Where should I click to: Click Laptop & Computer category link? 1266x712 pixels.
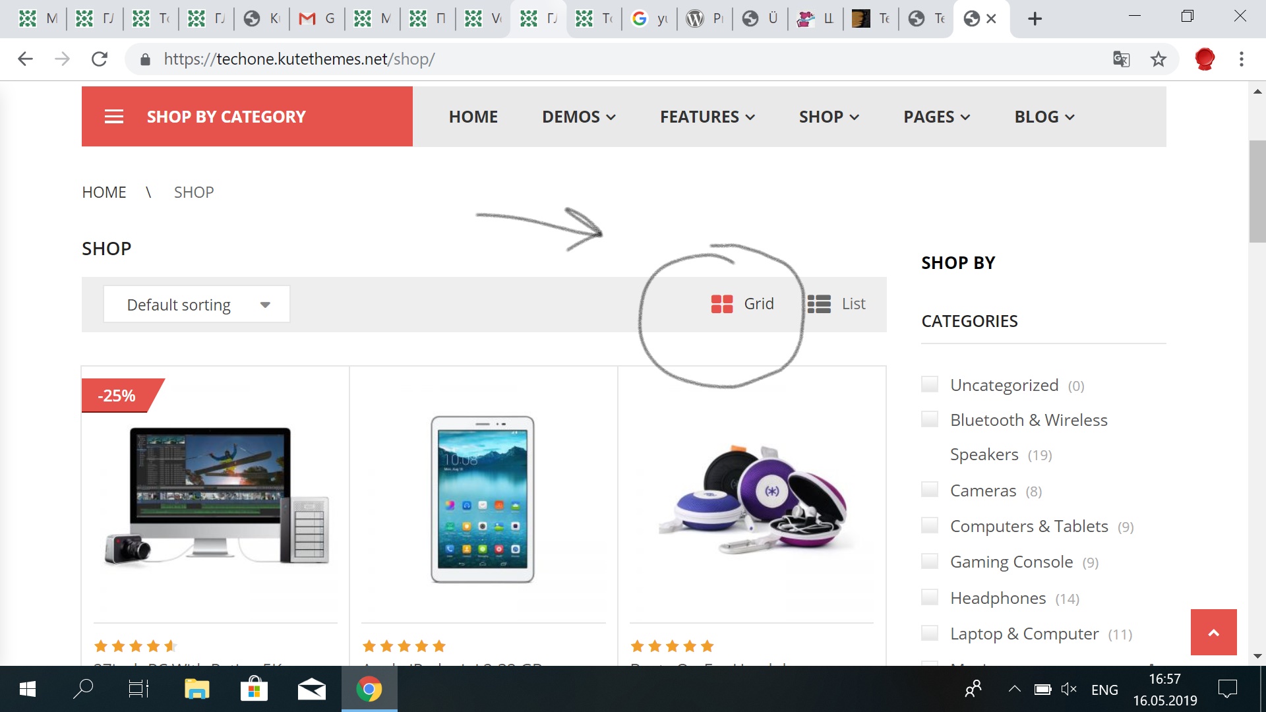(x=1025, y=634)
